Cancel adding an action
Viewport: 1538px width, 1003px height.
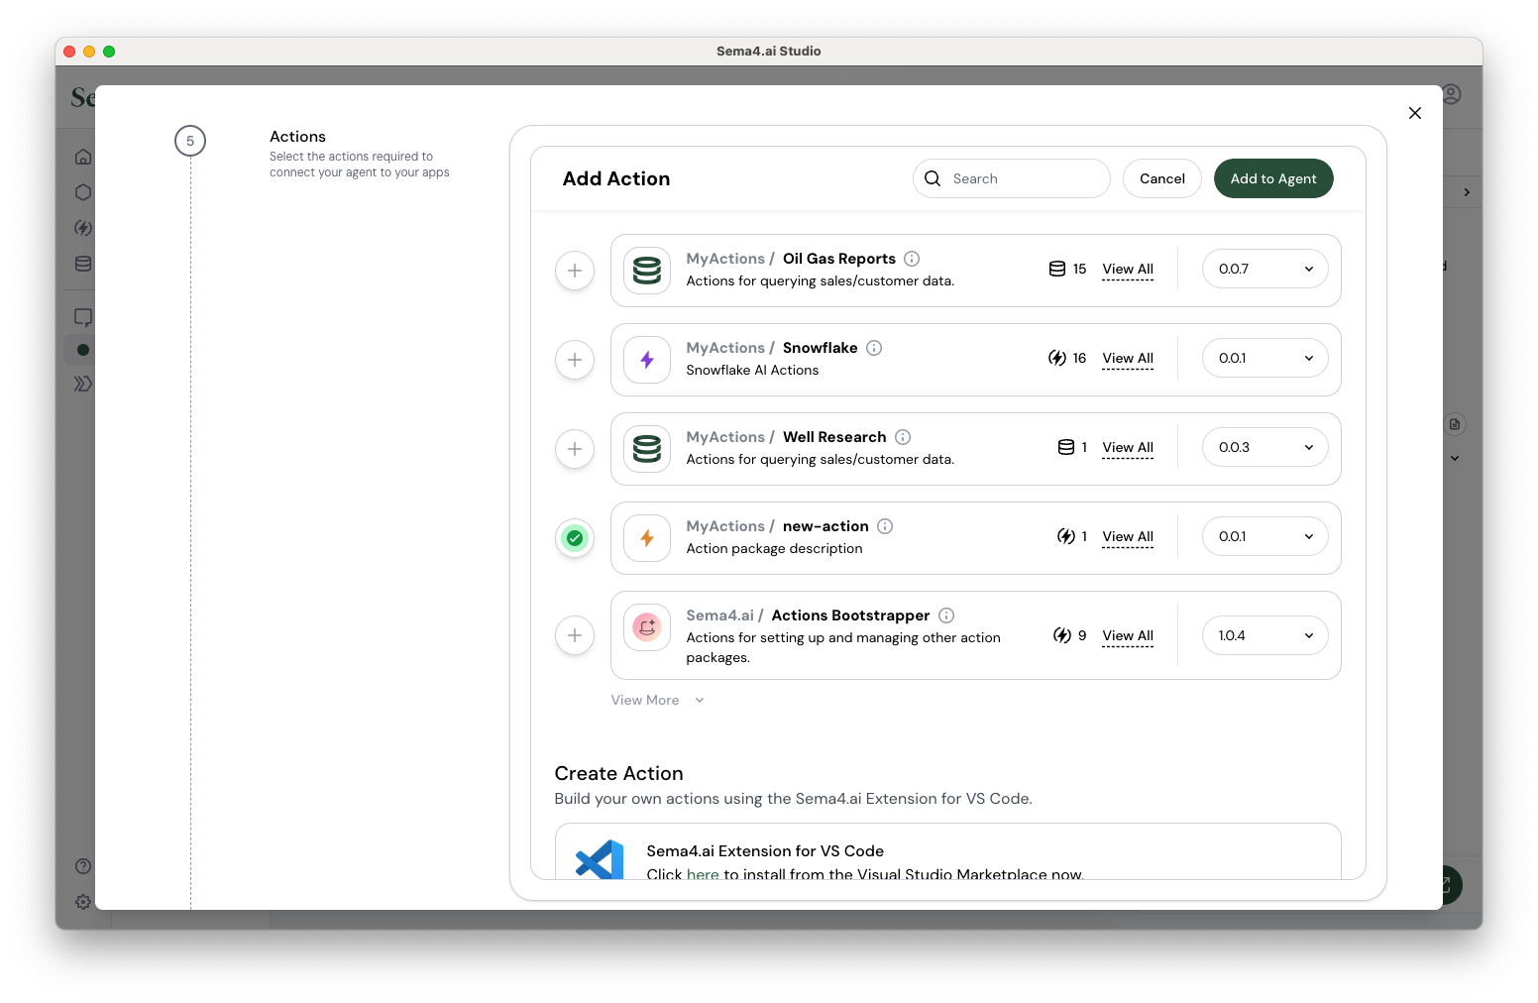pos(1162,178)
